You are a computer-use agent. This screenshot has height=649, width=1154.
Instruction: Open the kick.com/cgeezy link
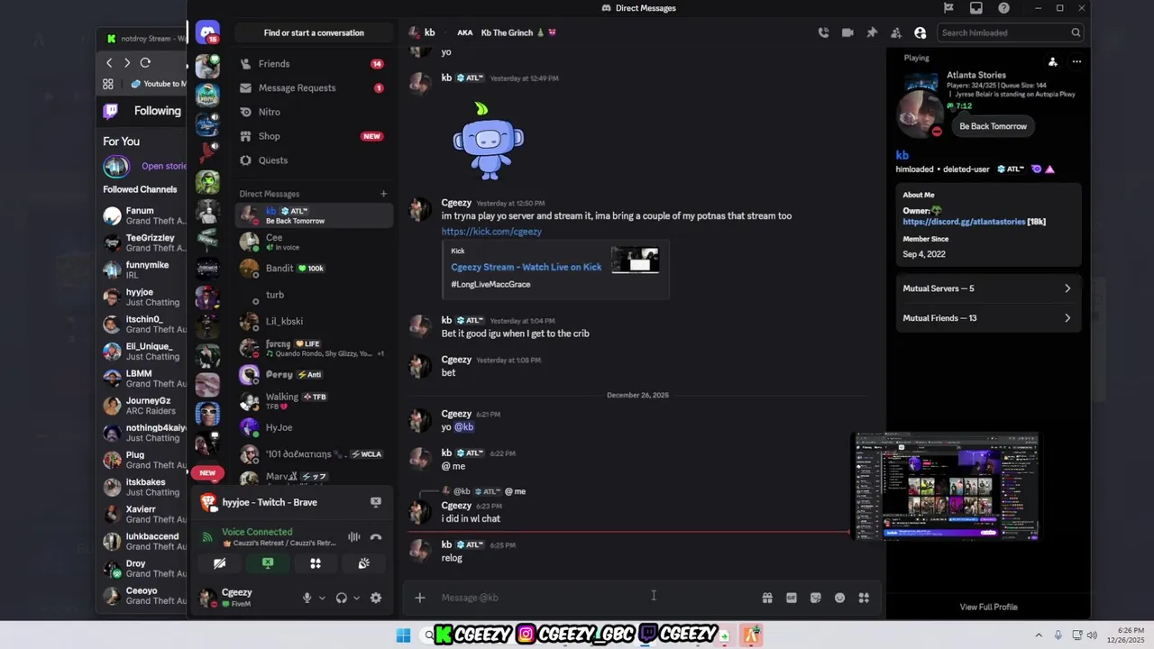point(491,232)
